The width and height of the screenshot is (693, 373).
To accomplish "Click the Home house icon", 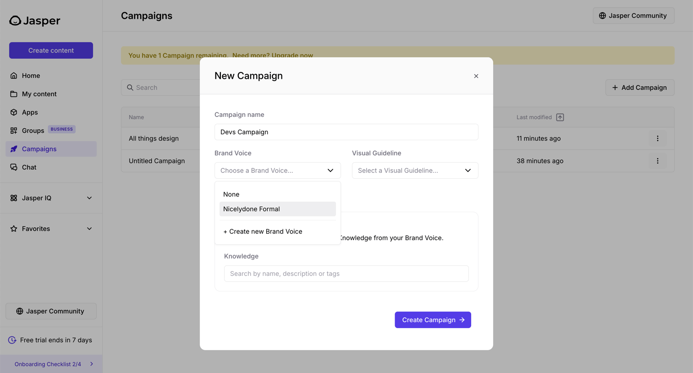I will pyautogui.click(x=14, y=76).
